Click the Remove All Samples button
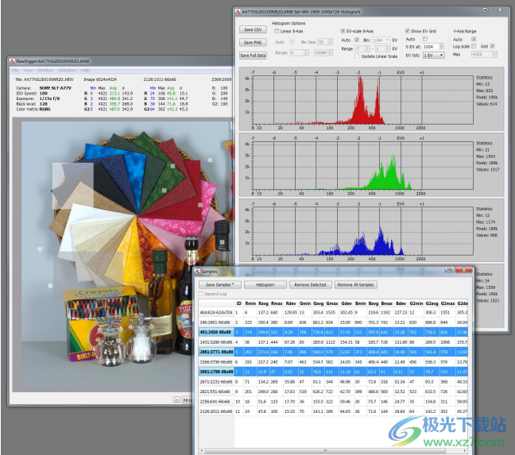This screenshot has height=455, width=515. [356, 285]
